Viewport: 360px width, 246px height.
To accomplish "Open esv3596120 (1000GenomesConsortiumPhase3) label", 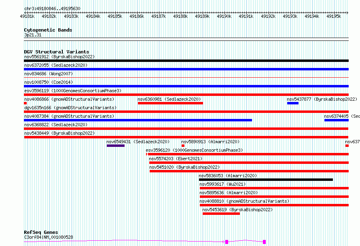I will point(194,150).
